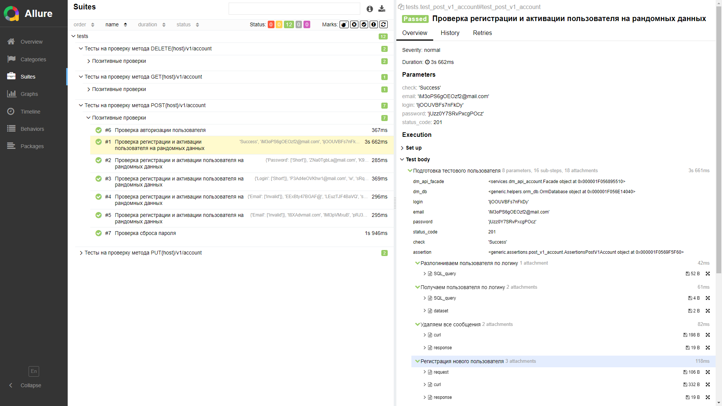Open the Behaviors sidebar page
Image resolution: width=722 pixels, height=406 pixels.
[x=32, y=129]
